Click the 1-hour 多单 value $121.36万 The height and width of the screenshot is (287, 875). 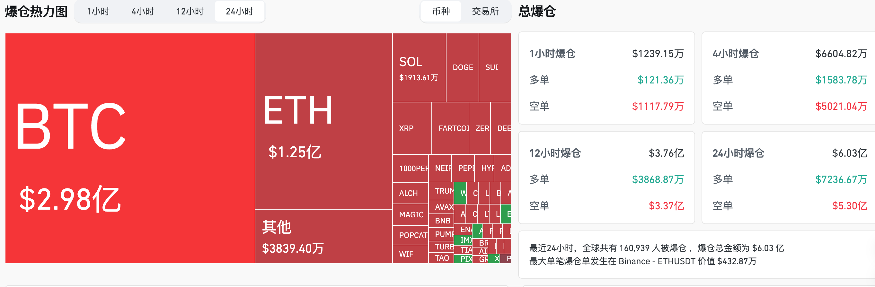(661, 80)
